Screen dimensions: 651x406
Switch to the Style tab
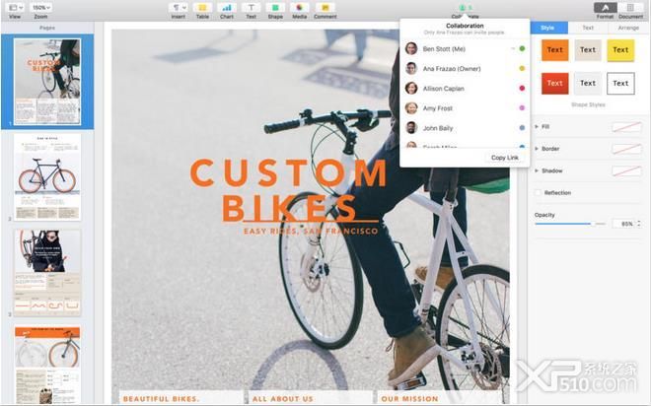pos(547,28)
